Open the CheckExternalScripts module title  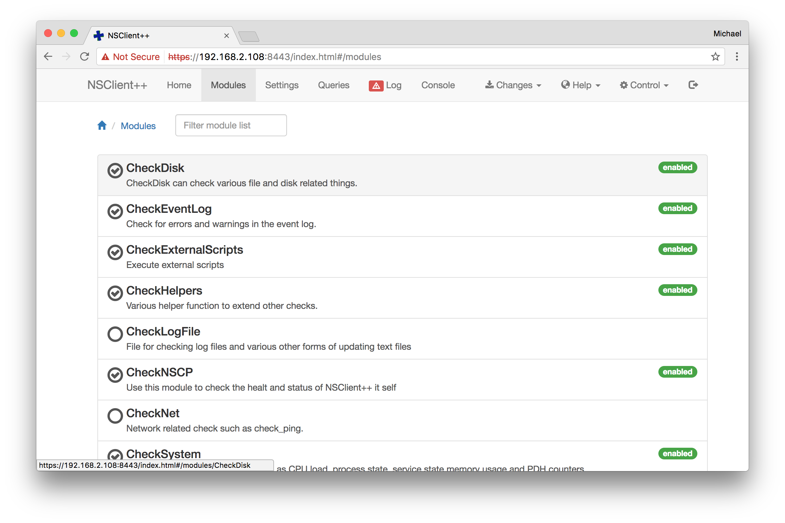[x=185, y=250]
